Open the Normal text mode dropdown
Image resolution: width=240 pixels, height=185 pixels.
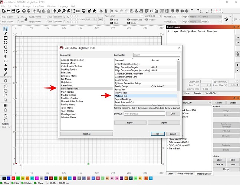211,17
